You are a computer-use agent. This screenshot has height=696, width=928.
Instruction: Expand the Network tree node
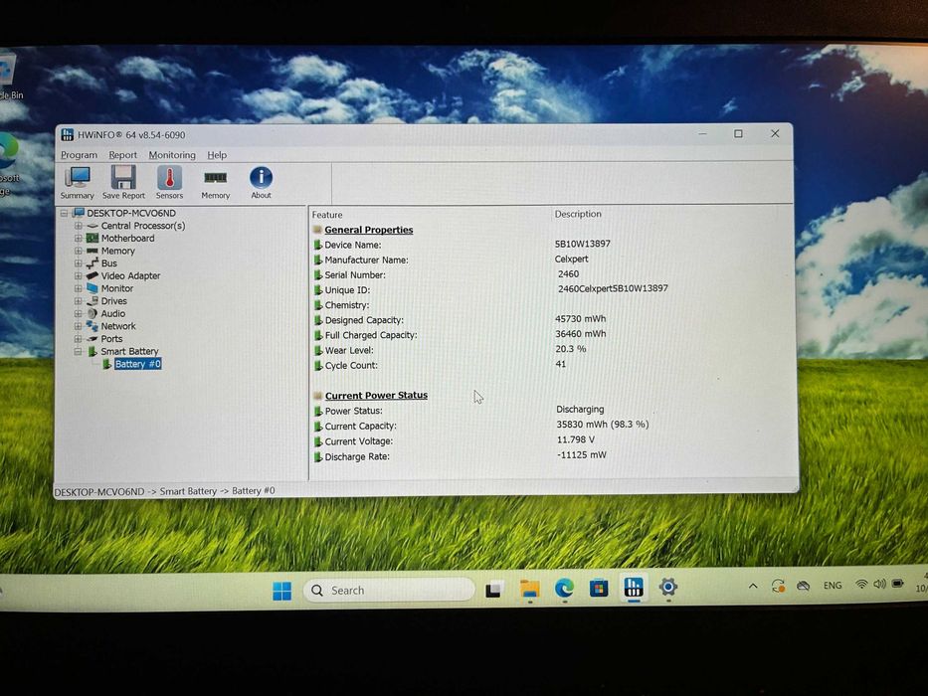pos(79,326)
